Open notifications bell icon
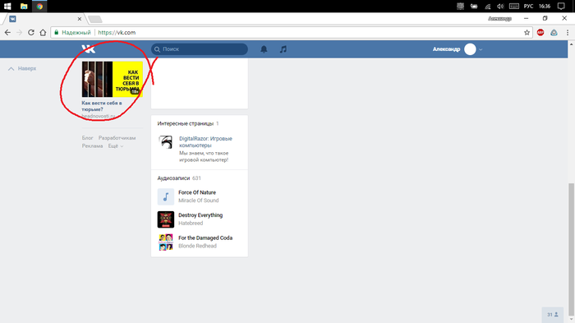 click(x=264, y=49)
